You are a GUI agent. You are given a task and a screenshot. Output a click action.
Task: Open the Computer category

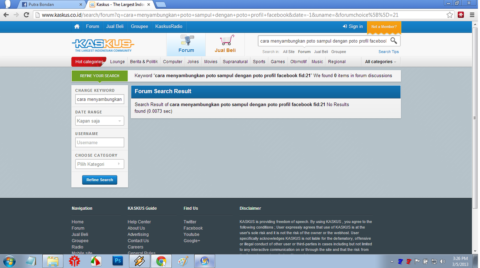pyautogui.click(x=172, y=62)
